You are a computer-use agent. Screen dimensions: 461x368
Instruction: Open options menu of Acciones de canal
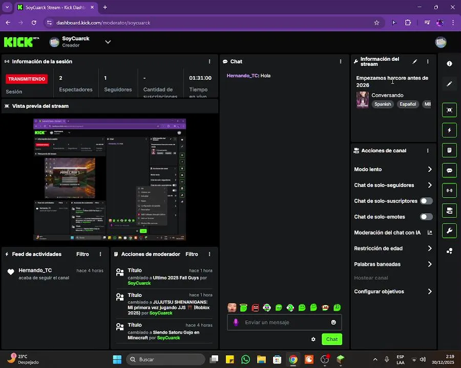tap(428, 151)
